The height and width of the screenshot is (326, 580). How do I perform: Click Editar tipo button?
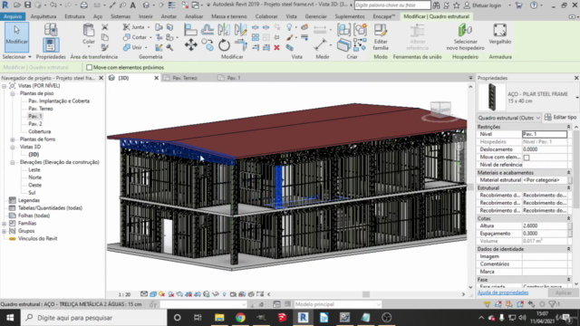click(561, 118)
